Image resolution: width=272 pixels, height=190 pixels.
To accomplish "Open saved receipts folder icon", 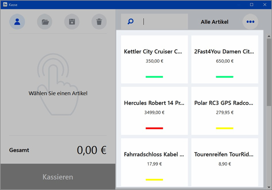I will click(x=45, y=21).
